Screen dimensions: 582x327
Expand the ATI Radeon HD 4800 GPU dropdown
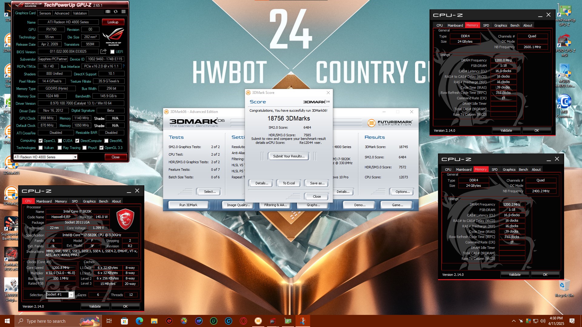(x=75, y=157)
